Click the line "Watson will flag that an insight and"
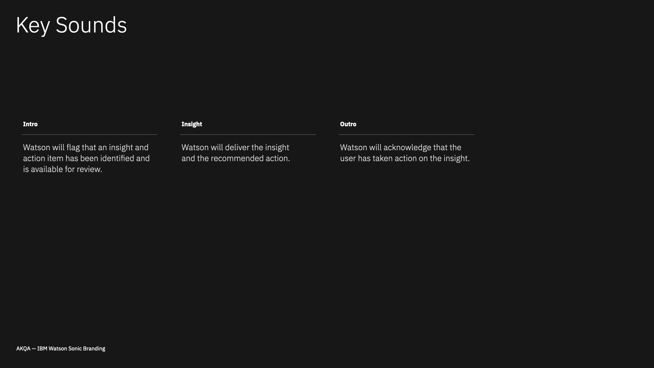 86,148
